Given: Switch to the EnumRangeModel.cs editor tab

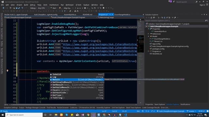Looking at the screenshot, I should click(x=122, y=15).
